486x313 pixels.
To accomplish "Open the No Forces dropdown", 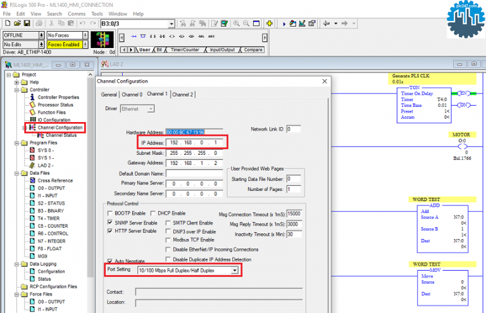I will point(85,35).
